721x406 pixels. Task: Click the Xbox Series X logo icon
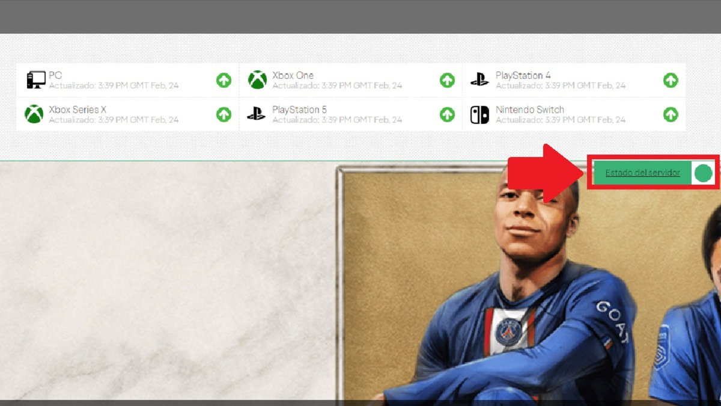34,114
